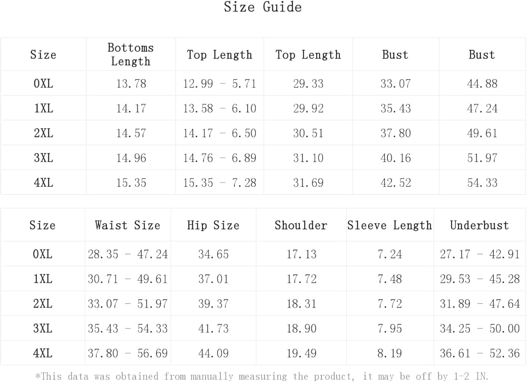Select the 39.37 hip size value
The width and height of the screenshot is (527, 382).
point(213,303)
